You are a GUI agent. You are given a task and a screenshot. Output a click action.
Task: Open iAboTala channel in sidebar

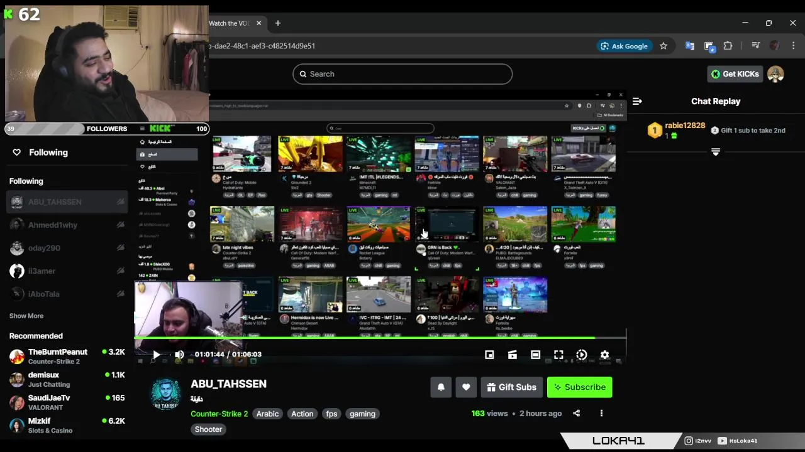point(67,294)
